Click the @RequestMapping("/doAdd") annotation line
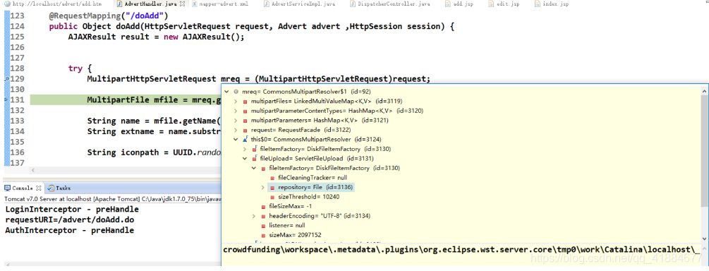The image size is (709, 271). [x=109, y=16]
